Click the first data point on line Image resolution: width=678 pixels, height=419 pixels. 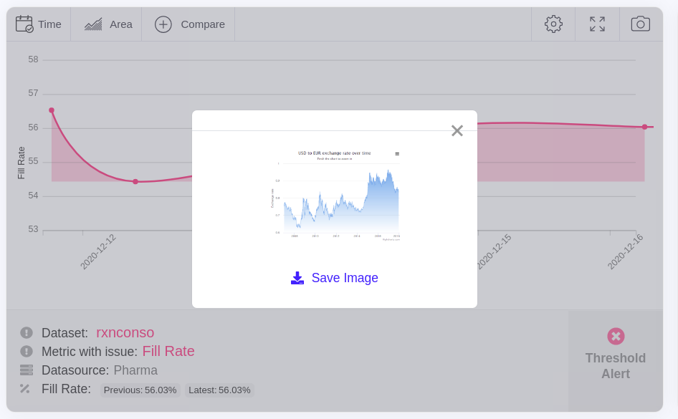point(52,110)
